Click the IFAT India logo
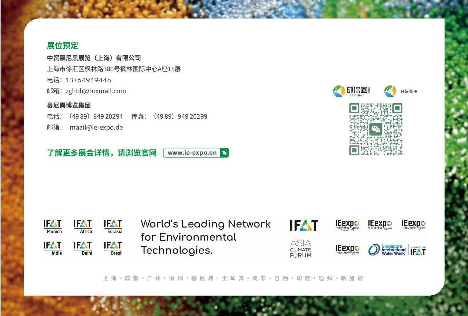 pyautogui.click(x=52, y=249)
